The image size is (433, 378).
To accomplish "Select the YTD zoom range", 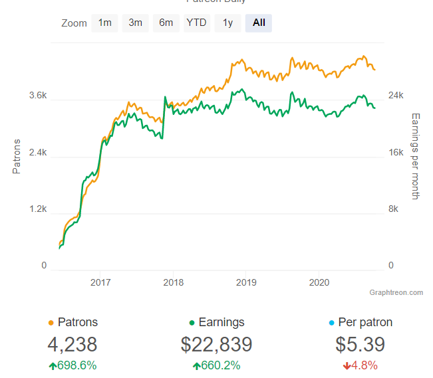I will [197, 23].
